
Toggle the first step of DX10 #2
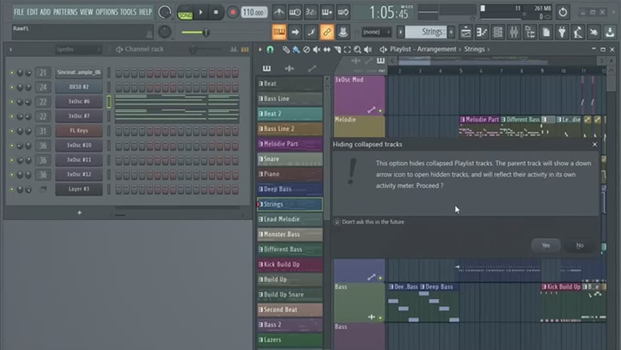click(x=118, y=87)
